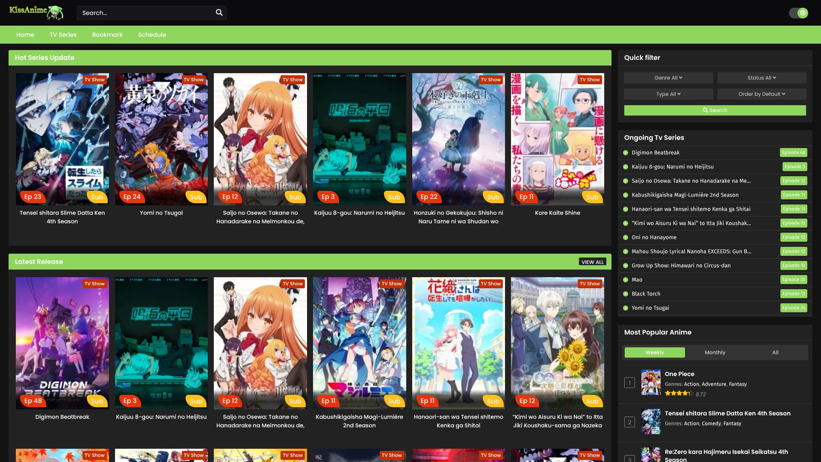The image size is (821, 462).
Task: Open Kabushikigaisha Magi-Lumière 2nd Season ongoing link
Action: coord(685,195)
